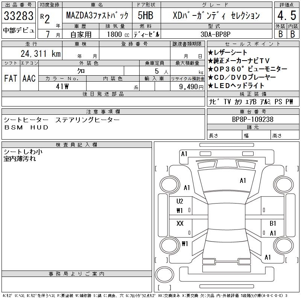The width and height of the screenshot is (301, 301).
Task: Select the vehicle history value 自家用
Action: pyautogui.click(x=81, y=34)
